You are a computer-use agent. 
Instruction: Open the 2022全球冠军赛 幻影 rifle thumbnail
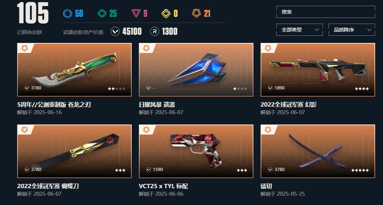(x=318, y=70)
